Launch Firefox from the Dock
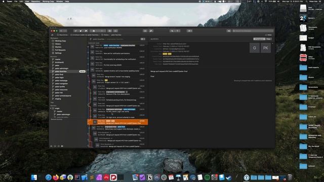 [x=56, y=177]
